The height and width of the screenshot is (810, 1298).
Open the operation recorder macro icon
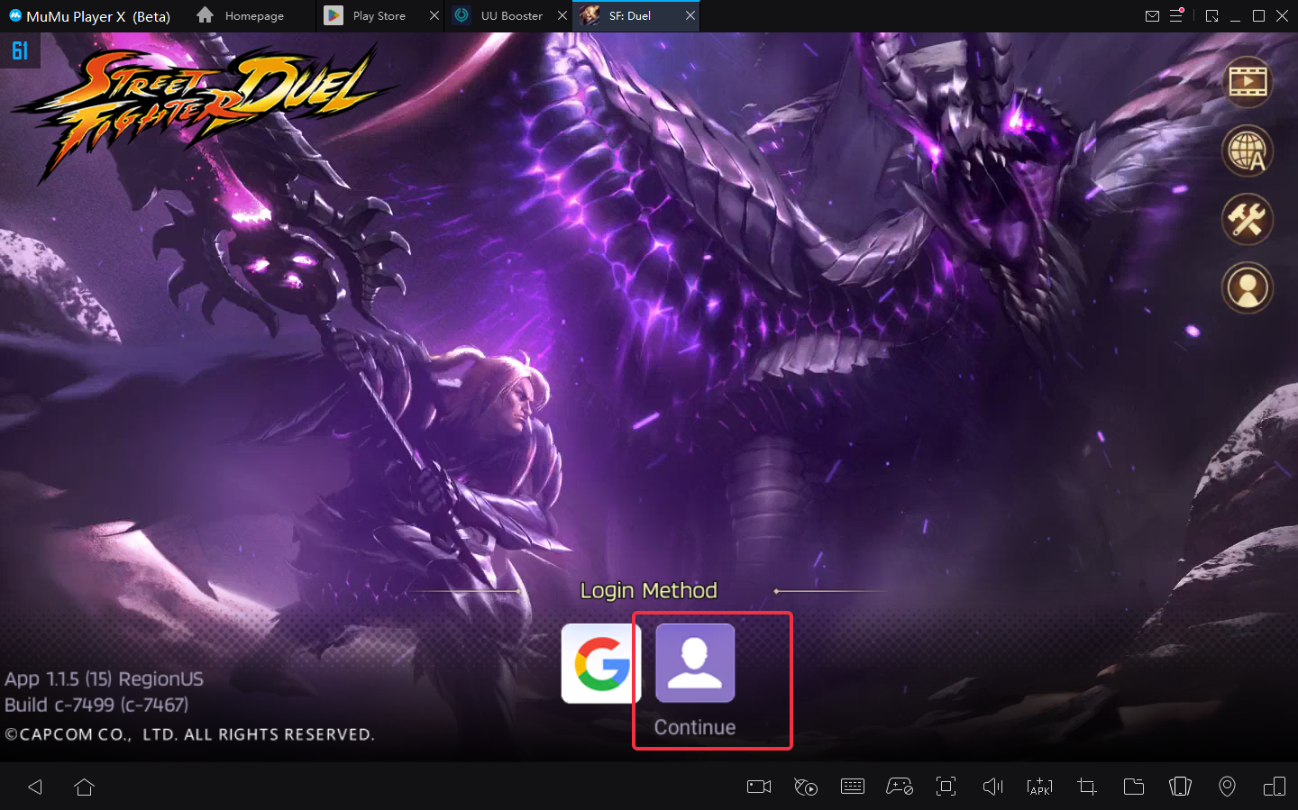click(806, 787)
